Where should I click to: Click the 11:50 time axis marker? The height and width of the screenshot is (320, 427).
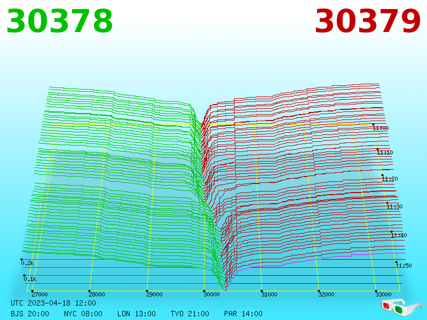pos(404,266)
